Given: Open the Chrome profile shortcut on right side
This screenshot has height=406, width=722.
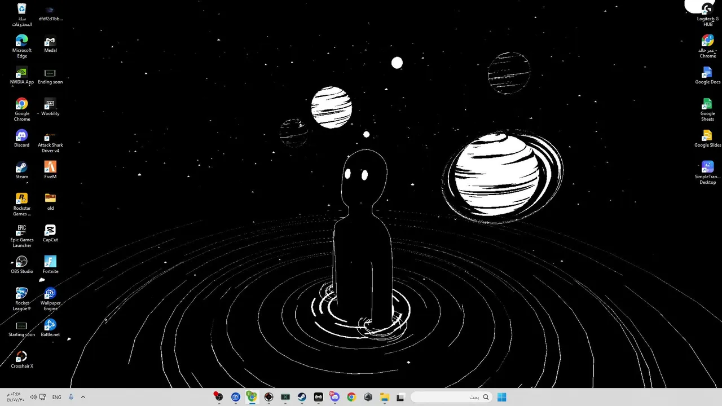Looking at the screenshot, I should tap(707, 46).
